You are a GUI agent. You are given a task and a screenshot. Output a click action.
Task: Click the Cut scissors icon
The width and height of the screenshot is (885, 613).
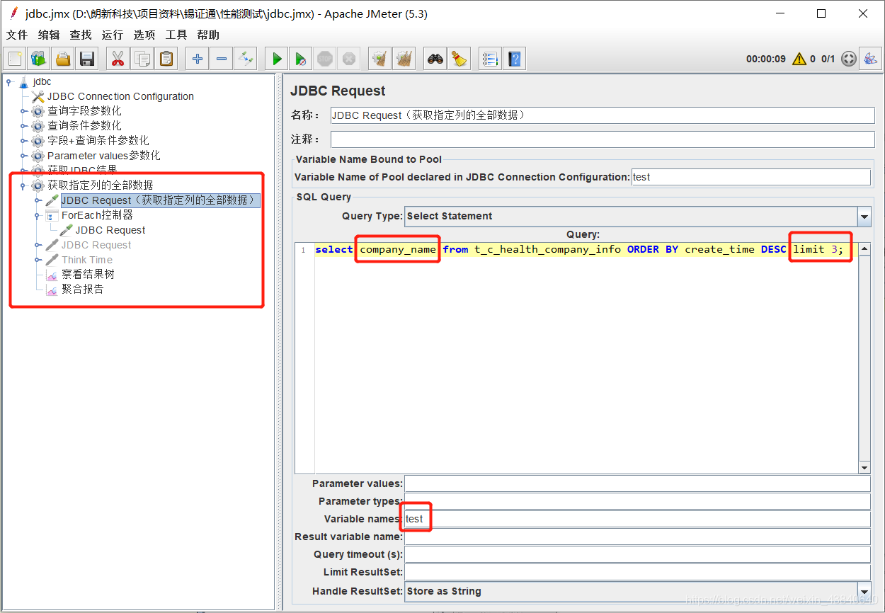pyautogui.click(x=118, y=59)
